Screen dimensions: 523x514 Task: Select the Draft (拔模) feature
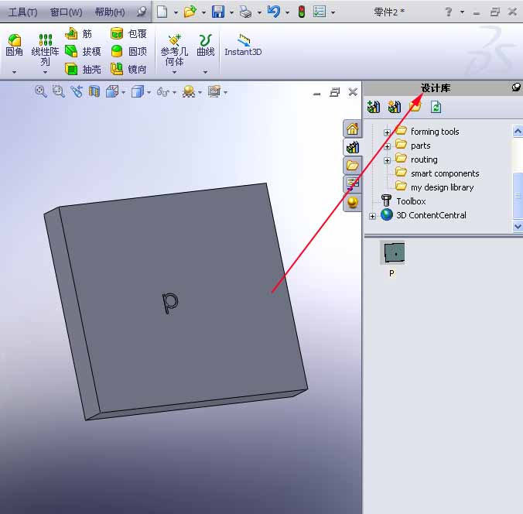point(82,51)
